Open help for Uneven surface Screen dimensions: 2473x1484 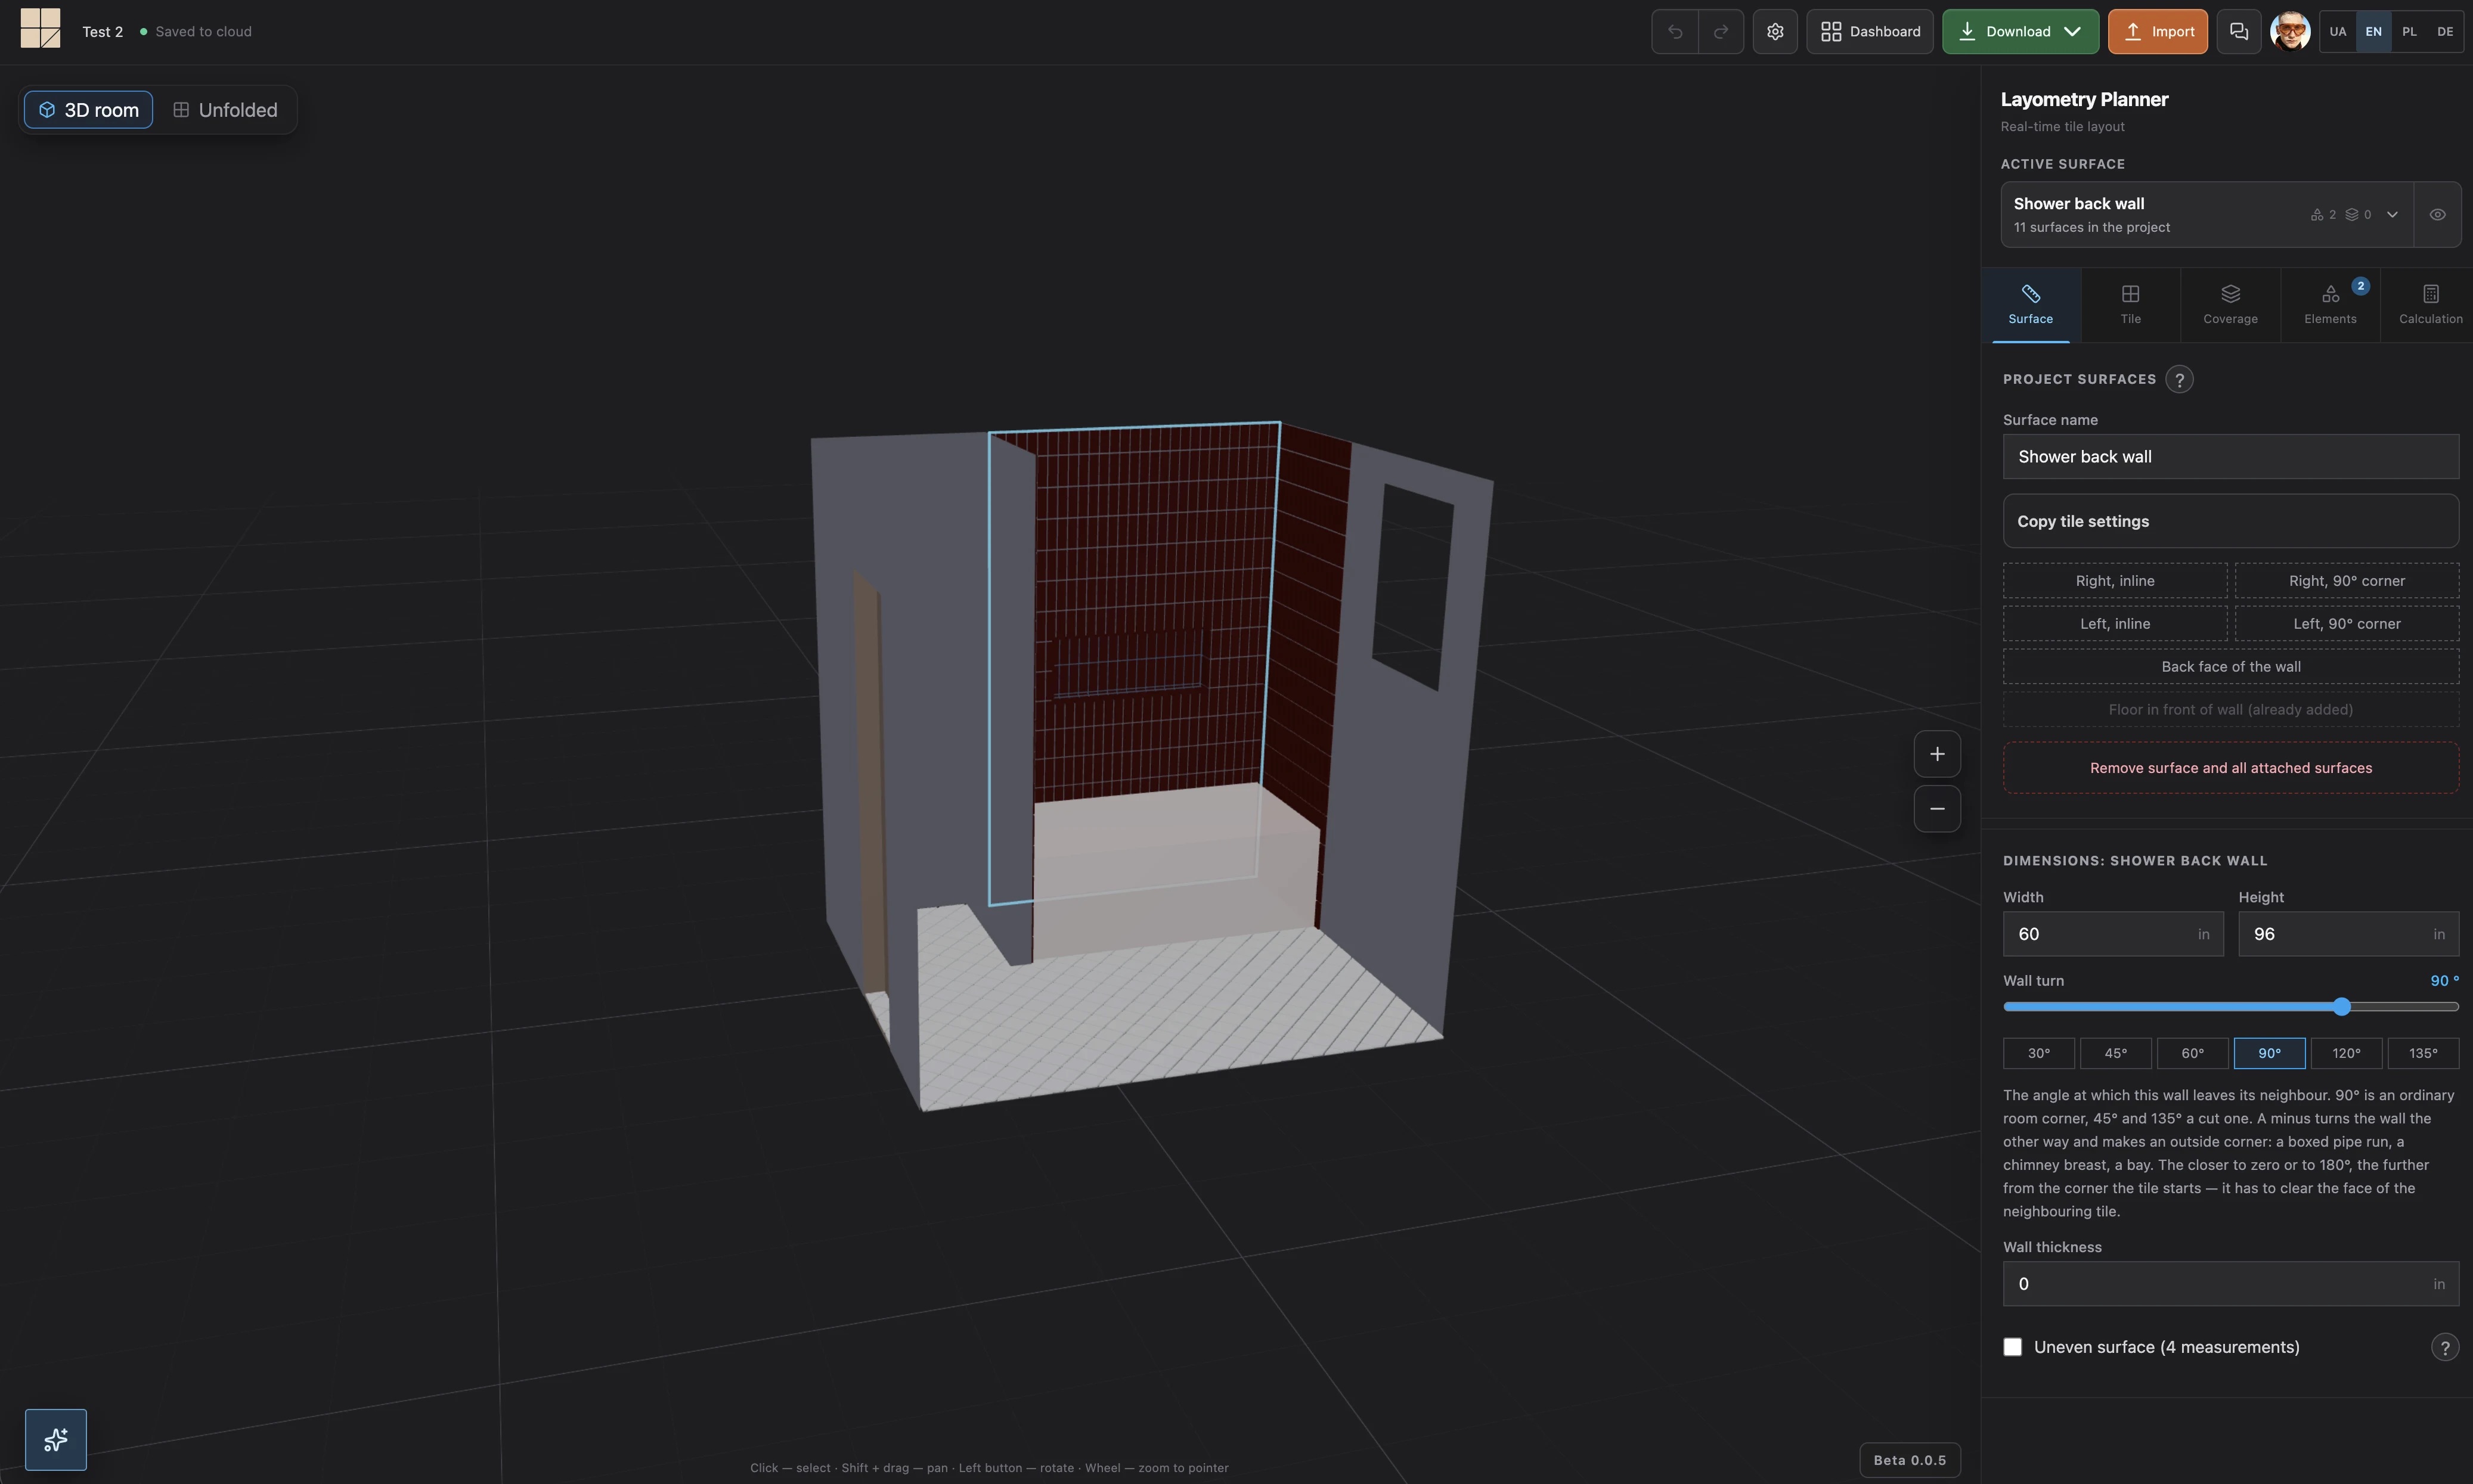click(2444, 1347)
